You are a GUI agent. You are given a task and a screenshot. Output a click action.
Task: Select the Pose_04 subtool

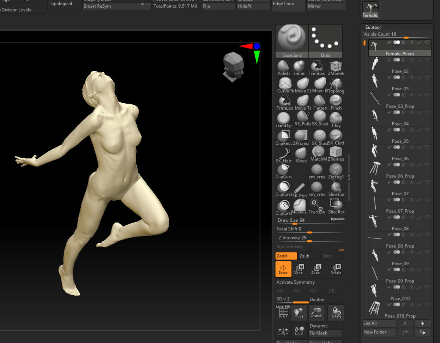400,124
